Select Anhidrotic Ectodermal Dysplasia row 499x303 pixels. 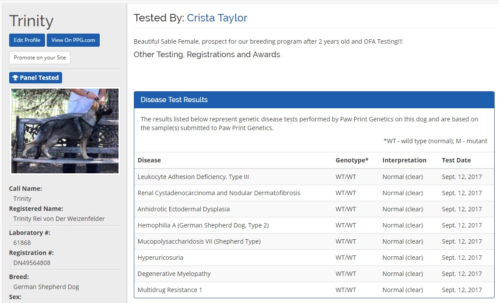pyautogui.click(x=314, y=209)
